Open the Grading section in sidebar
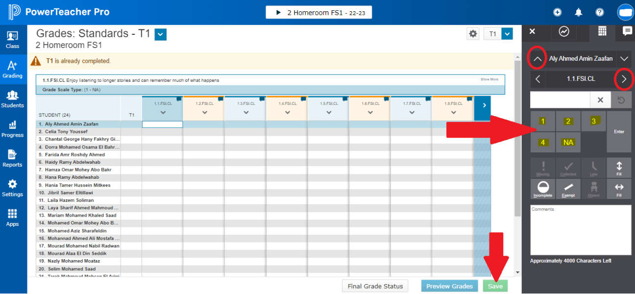 [x=13, y=70]
